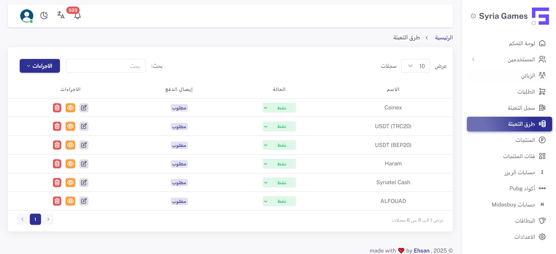556x254 pixels.
Task: Delete the USDT (TRC20) row
Action: pyautogui.click(x=57, y=126)
